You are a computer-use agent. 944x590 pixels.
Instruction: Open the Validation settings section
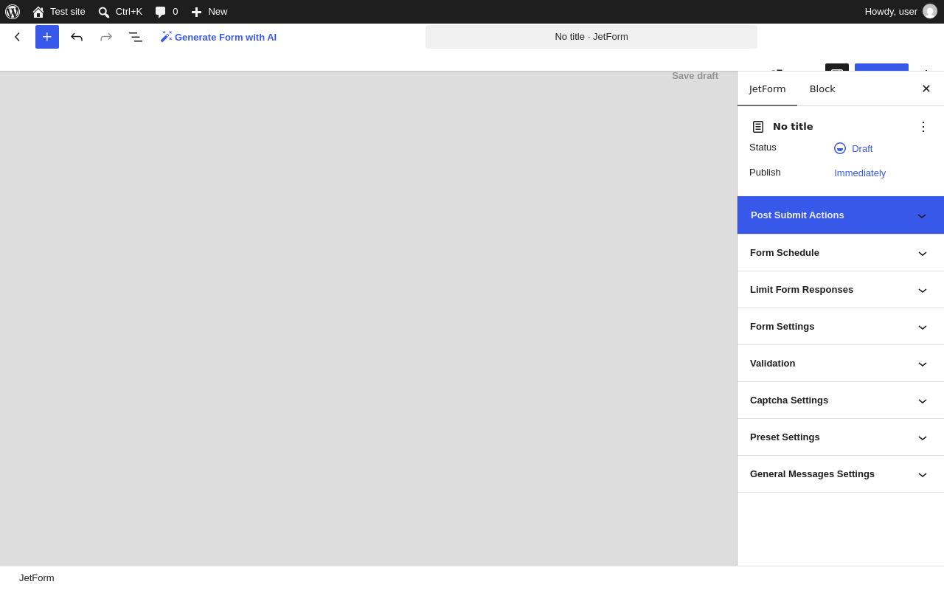tap(841, 364)
